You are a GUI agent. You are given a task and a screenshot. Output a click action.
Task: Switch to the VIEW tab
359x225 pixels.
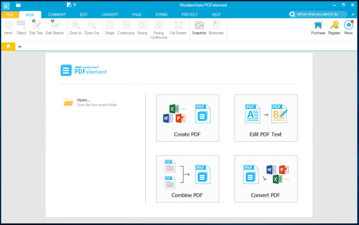[30, 15]
